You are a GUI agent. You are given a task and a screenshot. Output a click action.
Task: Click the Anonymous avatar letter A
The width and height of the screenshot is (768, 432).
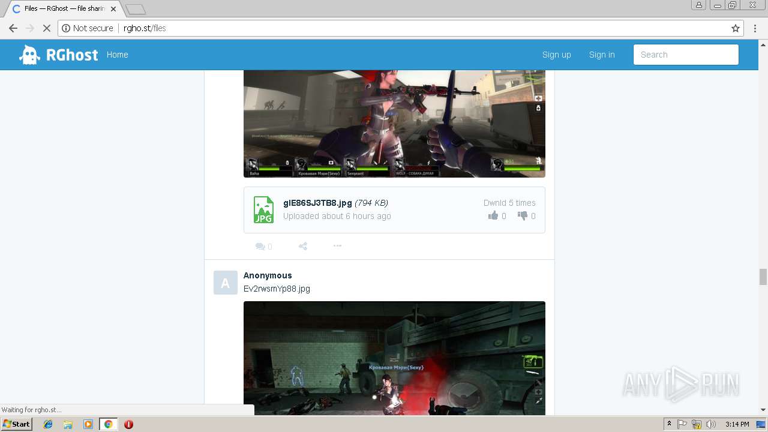[x=225, y=283]
